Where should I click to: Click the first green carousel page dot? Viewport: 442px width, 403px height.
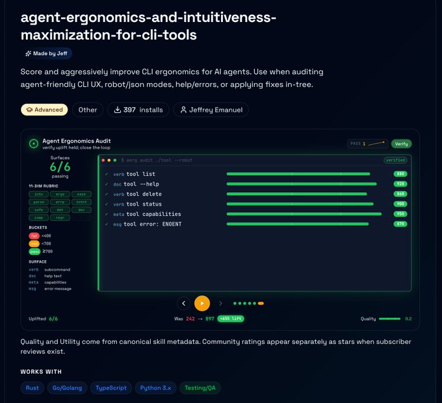click(x=235, y=303)
